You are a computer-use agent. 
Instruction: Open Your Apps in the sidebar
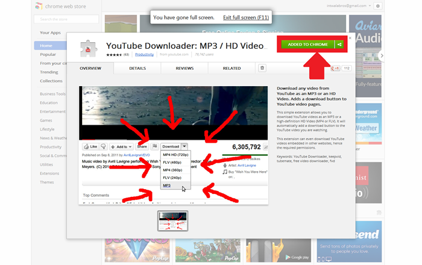click(50, 33)
